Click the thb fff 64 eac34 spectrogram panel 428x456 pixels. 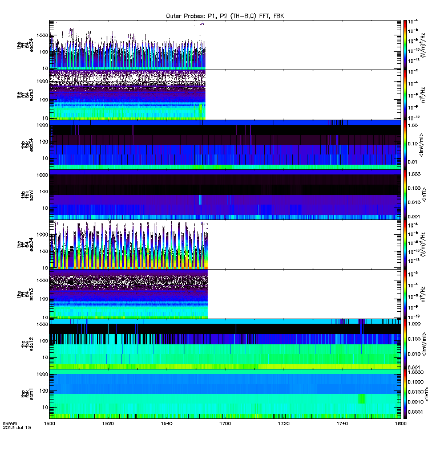pyautogui.click(x=225, y=45)
